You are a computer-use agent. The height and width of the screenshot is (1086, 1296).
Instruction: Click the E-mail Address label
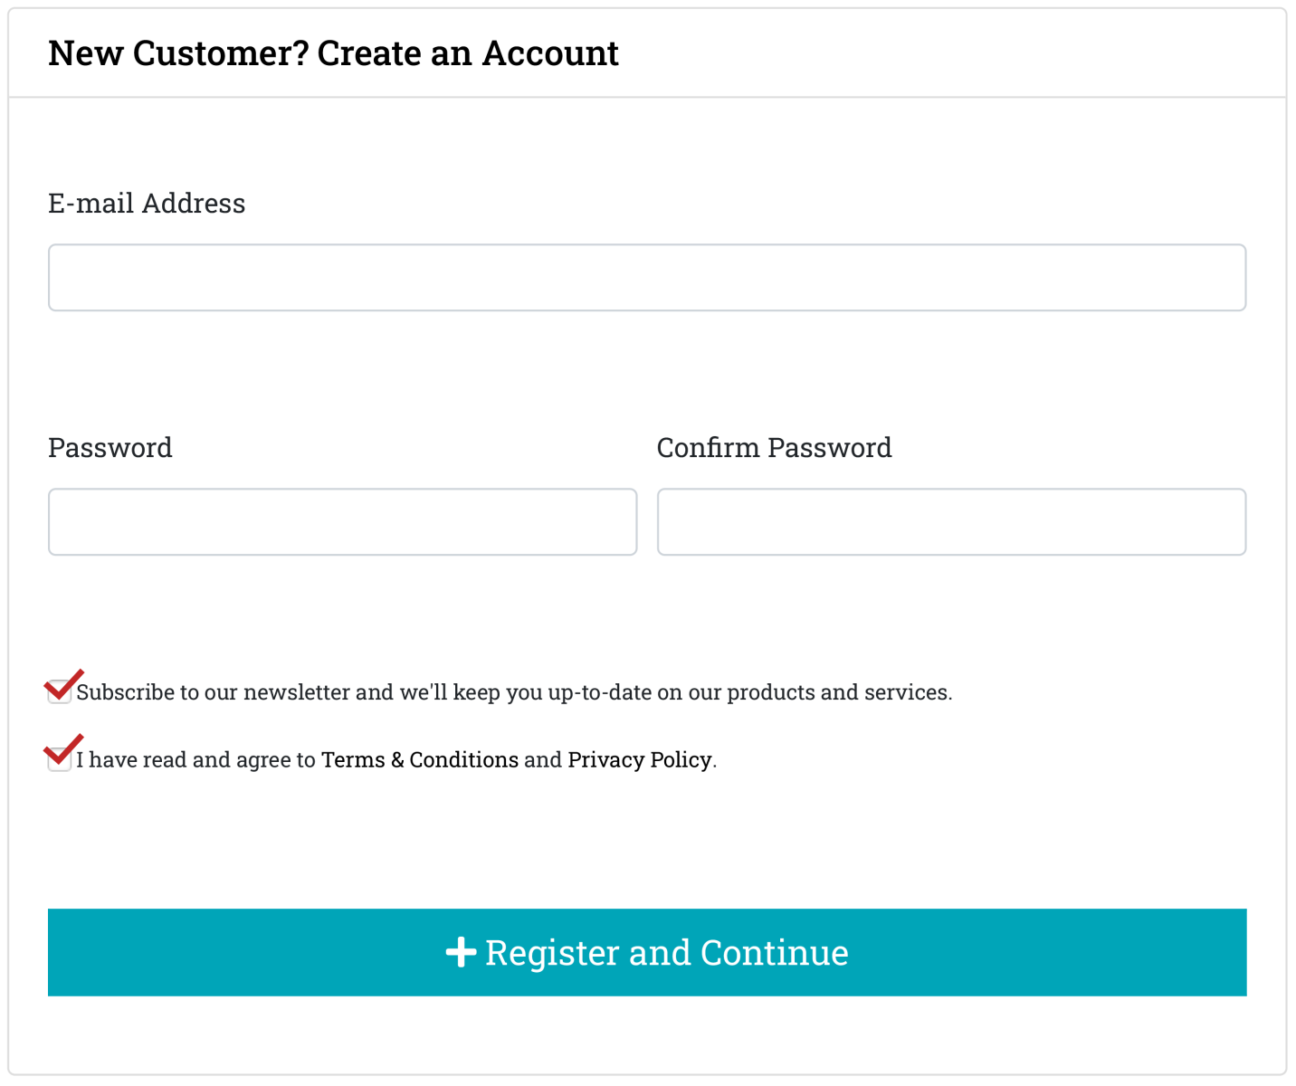coord(147,204)
